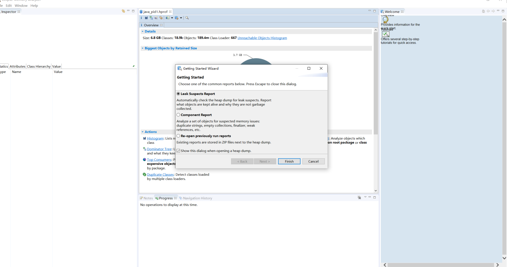
Task: Select the Component Report option
Action: pyautogui.click(x=178, y=115)
